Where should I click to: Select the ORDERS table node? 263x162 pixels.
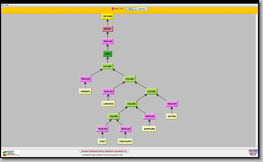(85, 91)
